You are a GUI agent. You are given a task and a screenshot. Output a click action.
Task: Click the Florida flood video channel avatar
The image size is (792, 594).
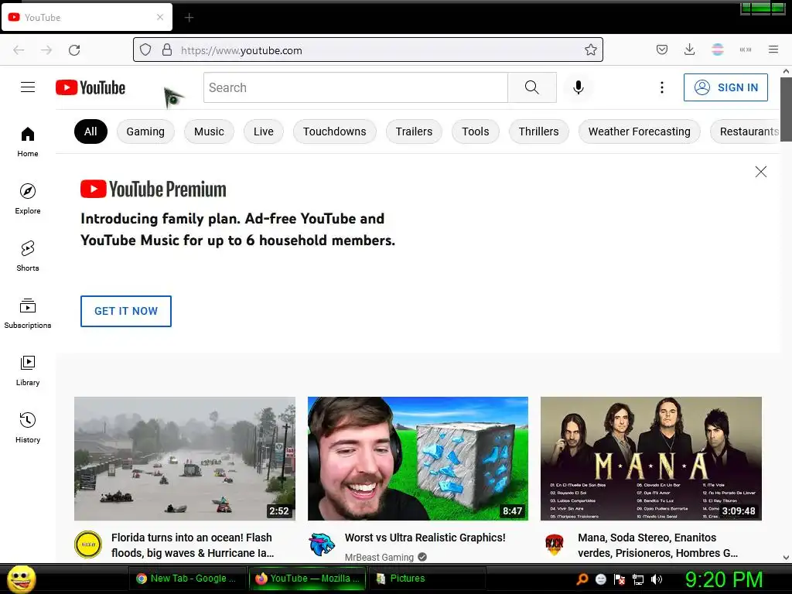(88, 544)
